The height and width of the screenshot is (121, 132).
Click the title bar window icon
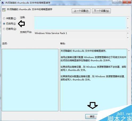coord(3,3)
